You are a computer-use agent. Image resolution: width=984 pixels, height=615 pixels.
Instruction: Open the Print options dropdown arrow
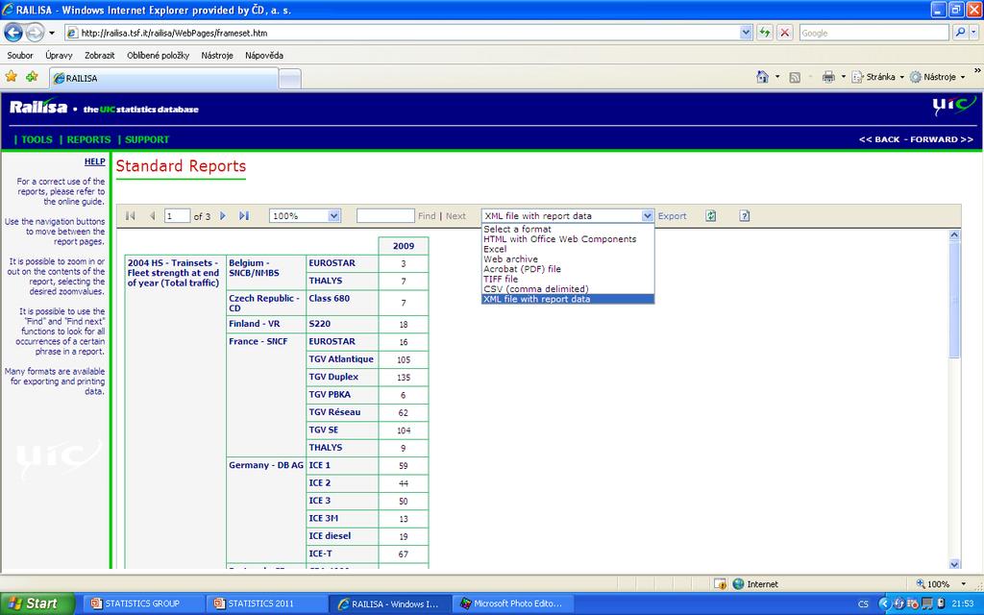843,77
